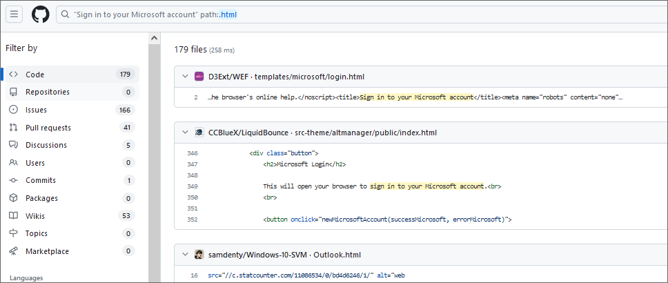Collapse the D3Ext/WEF login.html result
This screenshot has width=668, height=283.
coord(185,77)
